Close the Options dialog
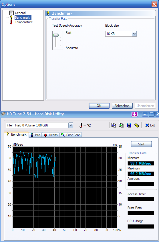 (154, 4)
